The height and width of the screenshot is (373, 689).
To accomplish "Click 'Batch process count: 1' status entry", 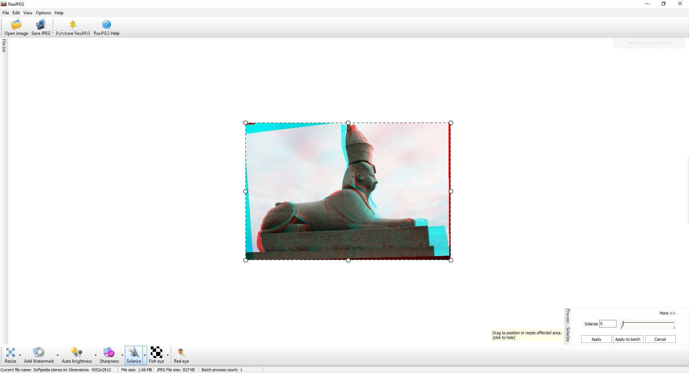I will 222,370.
